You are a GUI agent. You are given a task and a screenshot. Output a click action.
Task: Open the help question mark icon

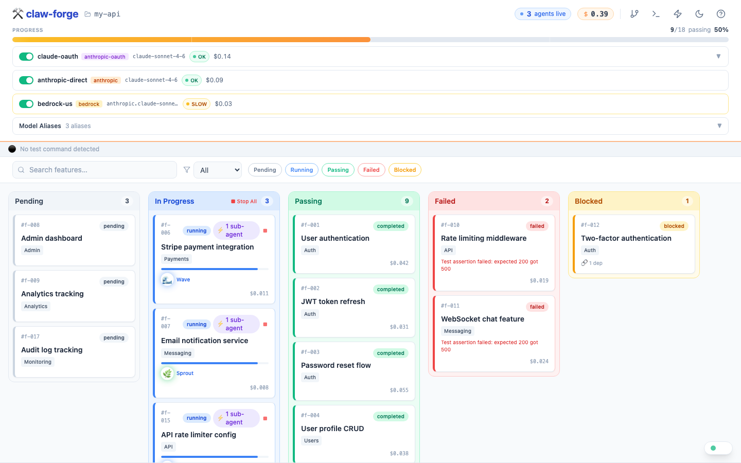721,14
